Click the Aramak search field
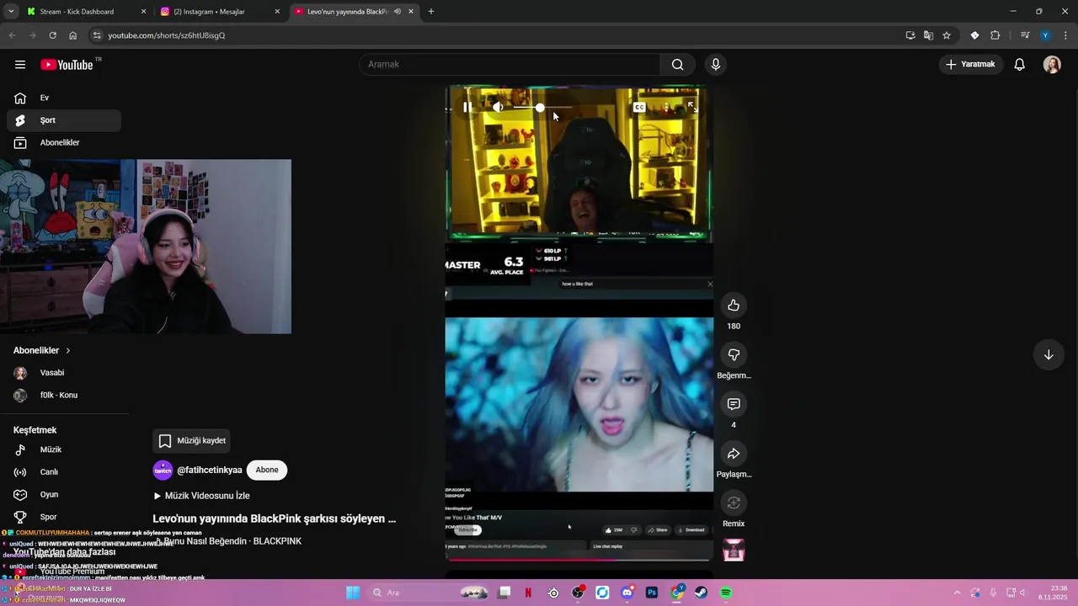 click(510, 65)
